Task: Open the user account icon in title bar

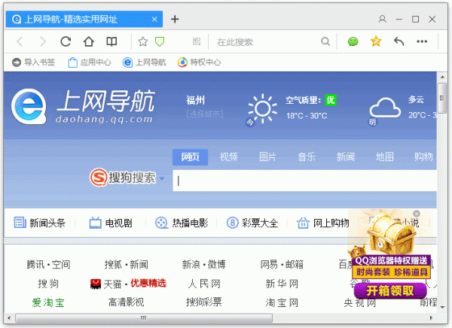Action: (382, 19)
